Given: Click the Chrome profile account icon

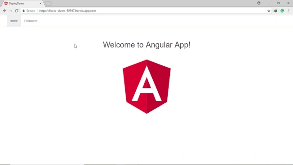Looking at the screenshot, I should [x=259, y=3].
